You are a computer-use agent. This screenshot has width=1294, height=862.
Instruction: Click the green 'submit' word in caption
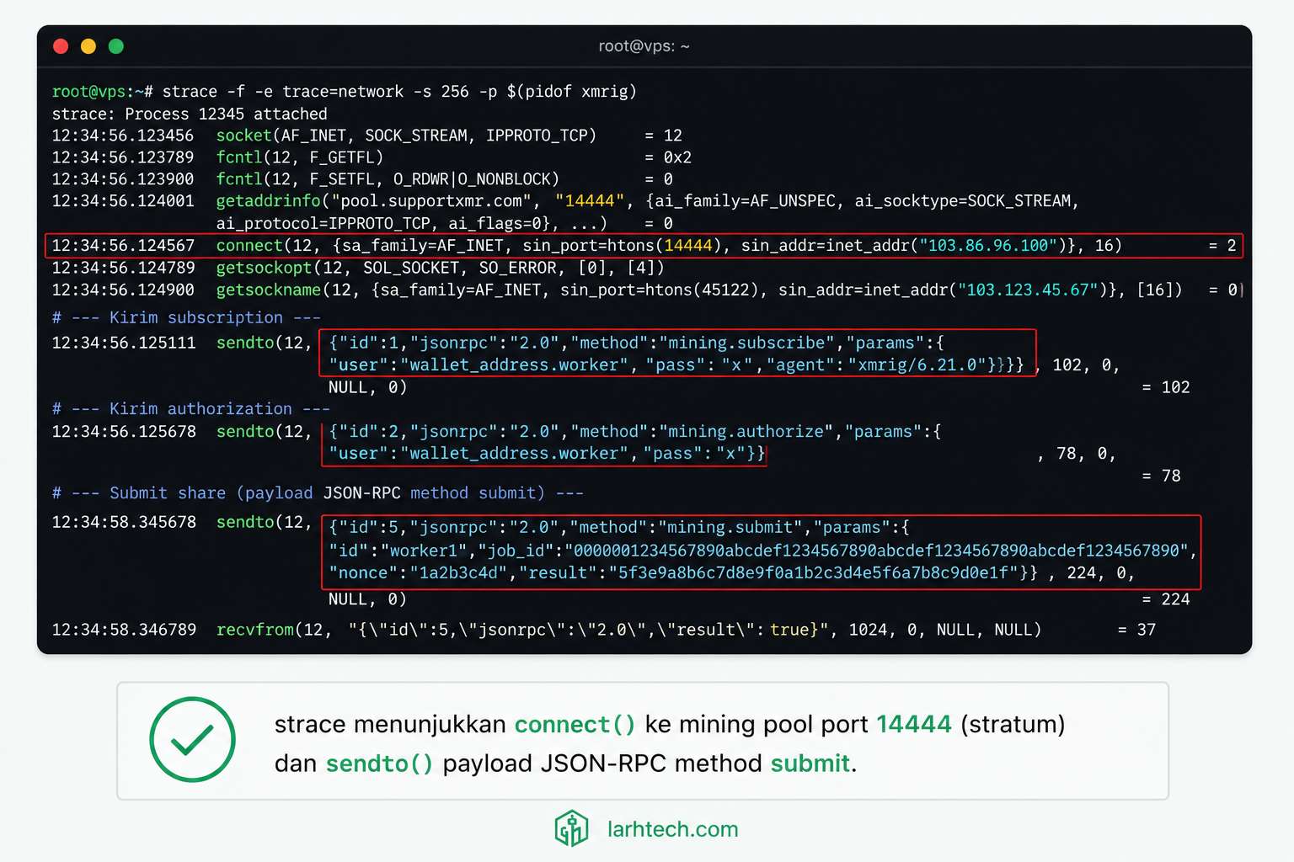[x=810, y=764]
